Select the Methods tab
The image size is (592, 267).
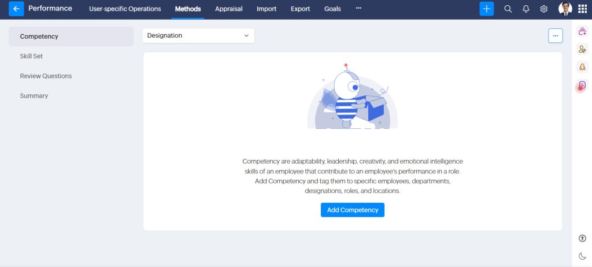(x=188, y=9)
